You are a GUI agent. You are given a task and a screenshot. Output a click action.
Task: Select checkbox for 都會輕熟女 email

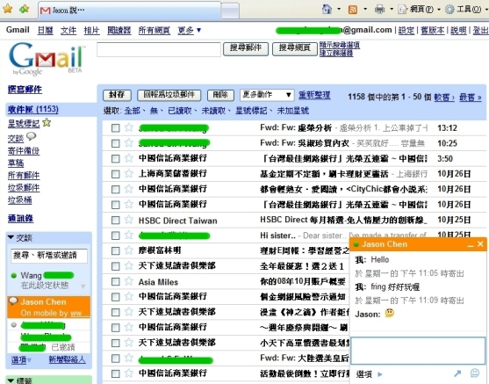pos(115,189)
